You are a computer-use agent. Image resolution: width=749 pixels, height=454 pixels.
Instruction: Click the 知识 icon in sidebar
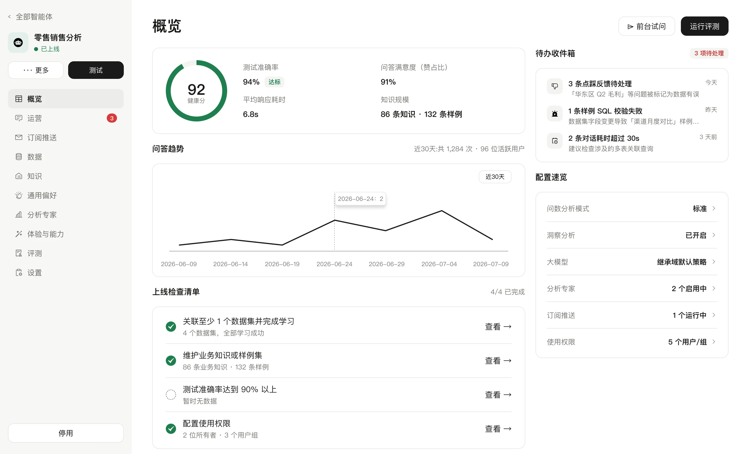click(18, 176)
